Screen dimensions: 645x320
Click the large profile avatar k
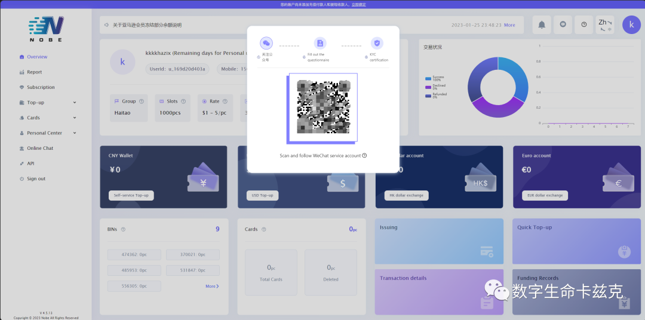[x=122, y=61]
